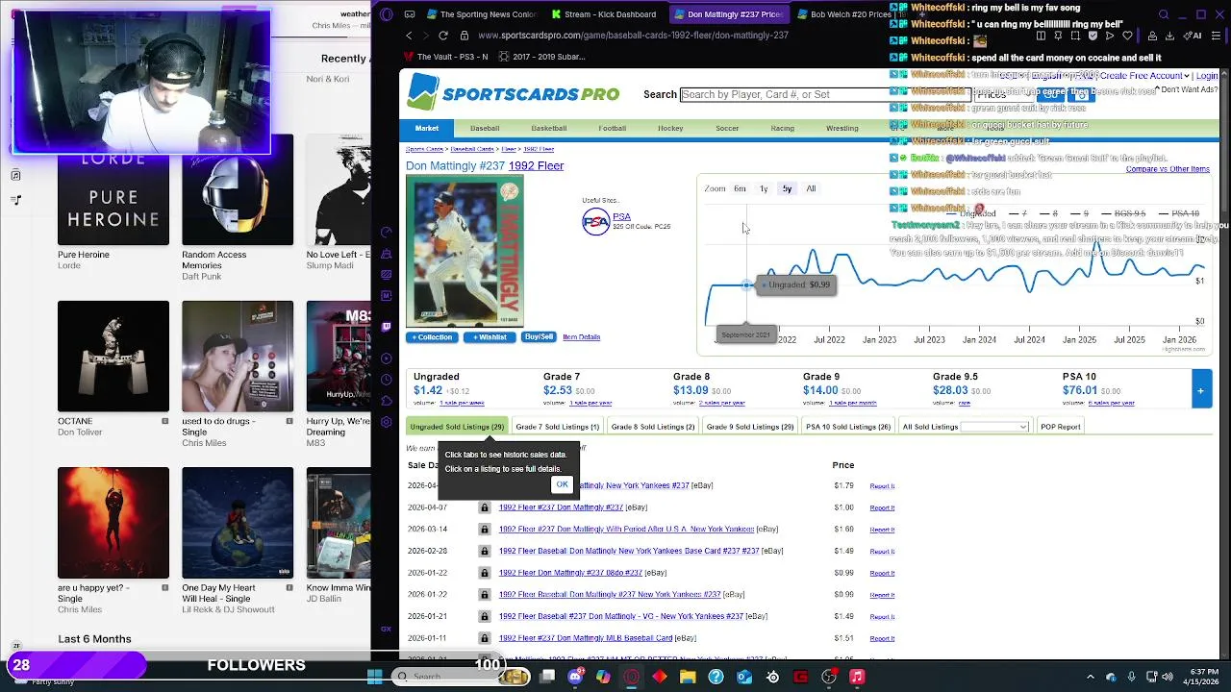This screenshot has height=692, width=1231.
Task: Click lock icon on 2026-03-14 sale row
Action: click(485, 530)
